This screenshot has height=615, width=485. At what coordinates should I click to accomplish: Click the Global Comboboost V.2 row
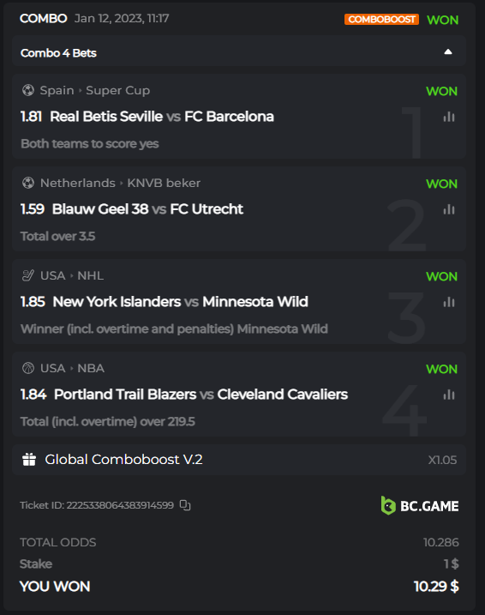239,460
